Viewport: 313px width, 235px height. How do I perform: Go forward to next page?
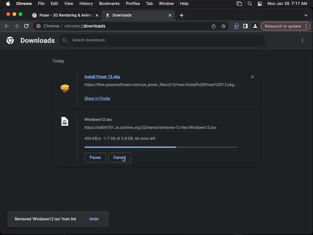tap(17, 26)
